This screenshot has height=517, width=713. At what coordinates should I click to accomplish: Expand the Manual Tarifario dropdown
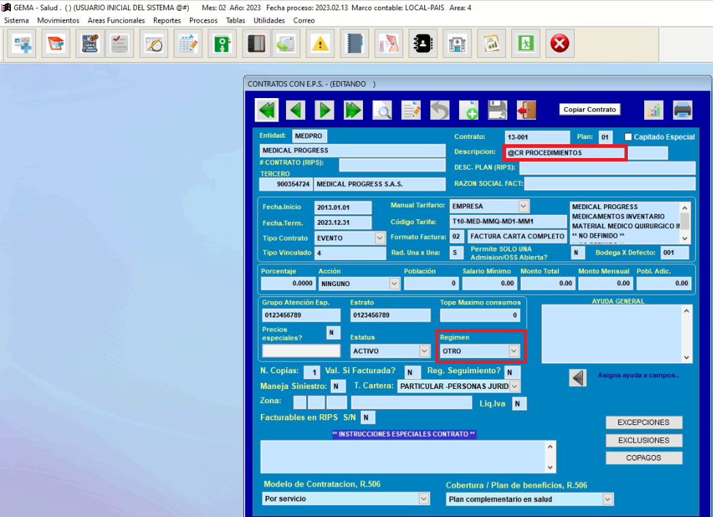[x=524, y=206]
